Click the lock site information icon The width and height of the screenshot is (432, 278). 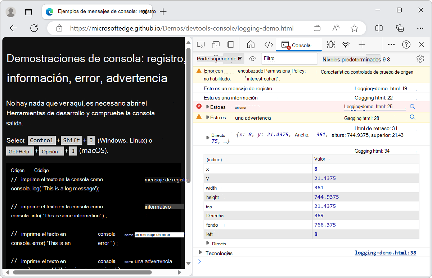click(x=59, y=28)
